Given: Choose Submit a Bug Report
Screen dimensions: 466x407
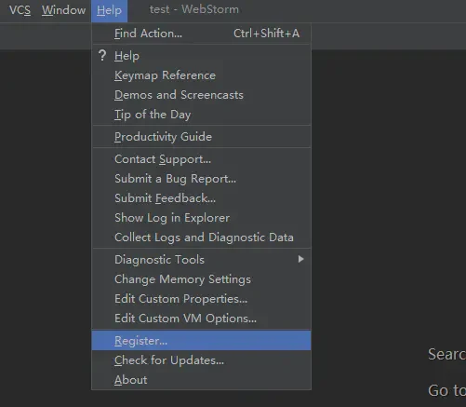Looking at the screenshot, I should pyautogui.click(x=202, y=179).
